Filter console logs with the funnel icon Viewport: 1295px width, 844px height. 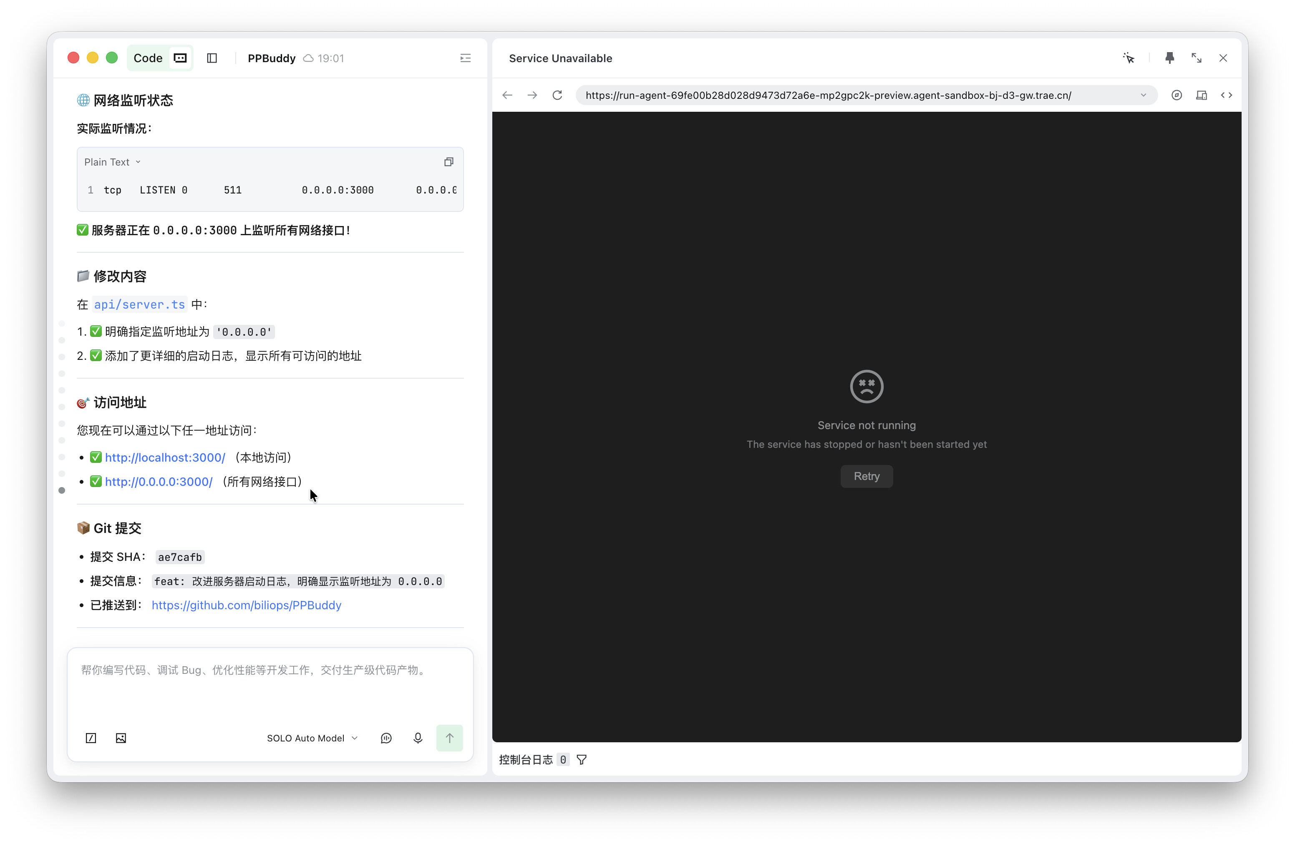click(x=582, y=760)
